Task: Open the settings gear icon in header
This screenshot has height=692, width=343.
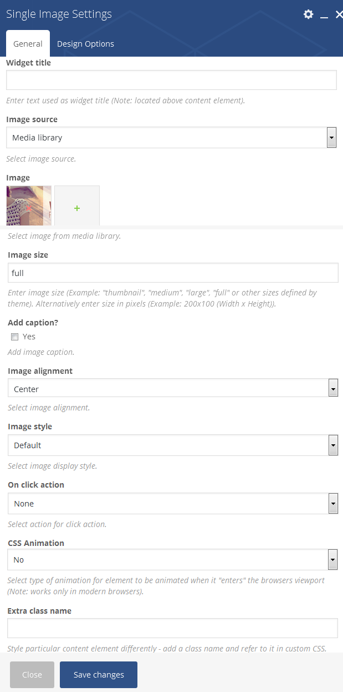Action: click(309, 14)
